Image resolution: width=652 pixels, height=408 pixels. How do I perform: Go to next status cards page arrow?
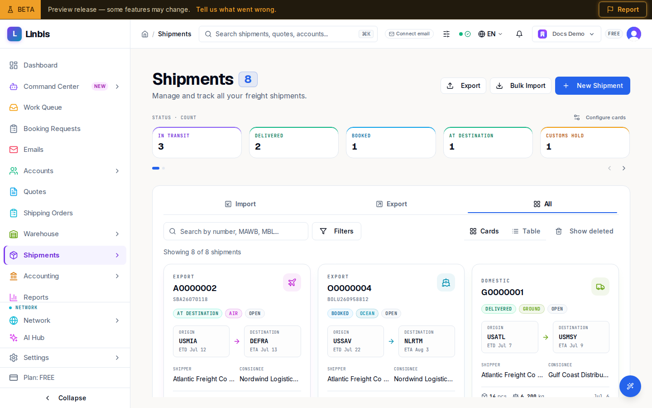(x=624, y=168)
